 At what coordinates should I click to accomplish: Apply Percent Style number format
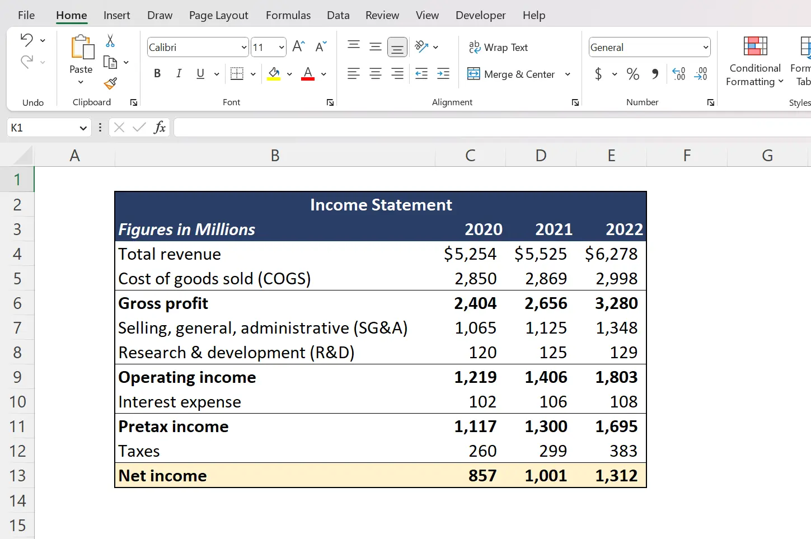632,73
